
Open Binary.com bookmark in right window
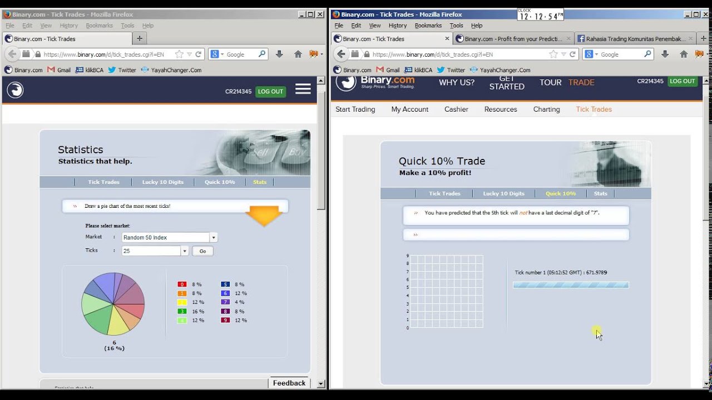[x=353, y=70]
